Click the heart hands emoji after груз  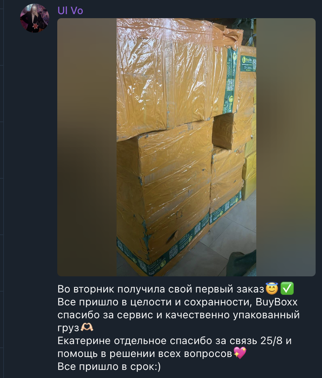[x=87, y=327]
